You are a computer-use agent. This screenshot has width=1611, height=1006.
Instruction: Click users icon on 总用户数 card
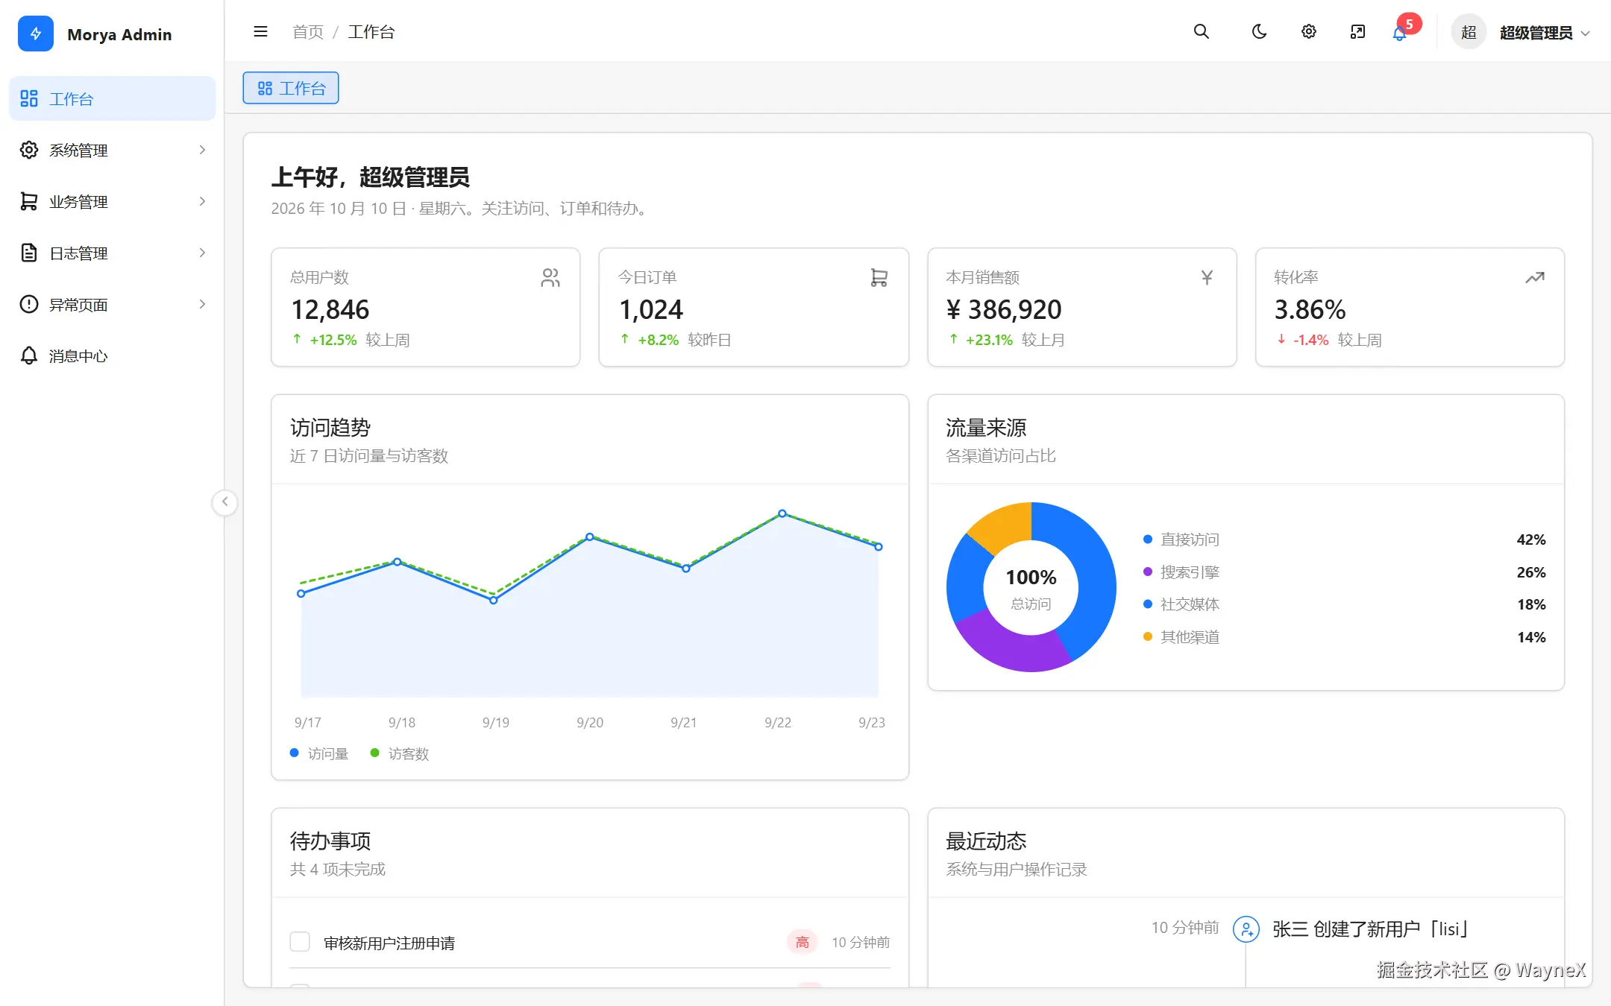coord(550,278)
